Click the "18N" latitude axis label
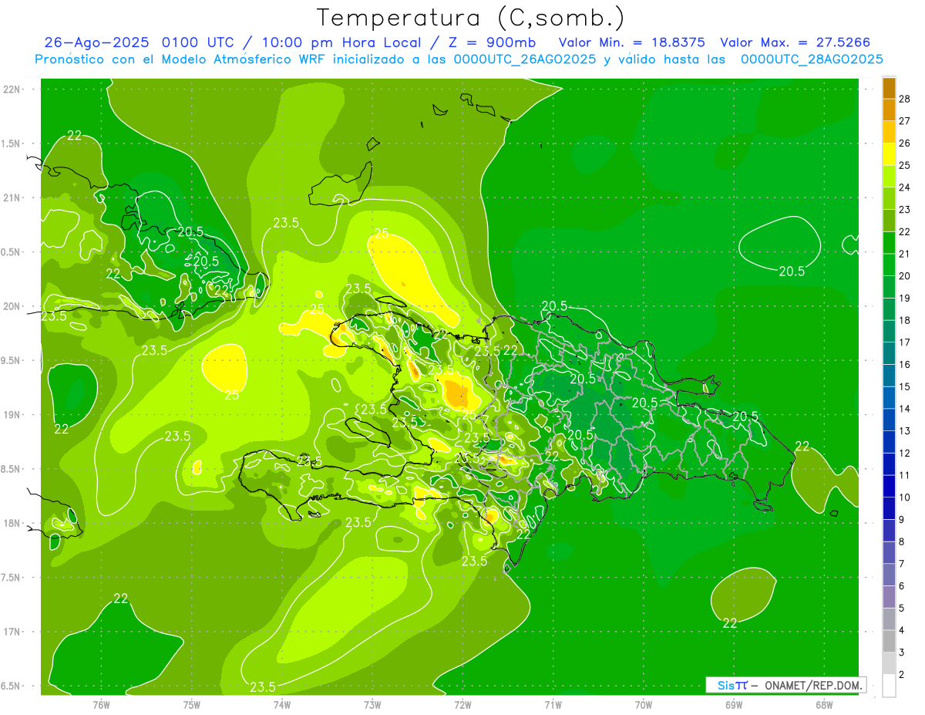 [x=12, y=524]
